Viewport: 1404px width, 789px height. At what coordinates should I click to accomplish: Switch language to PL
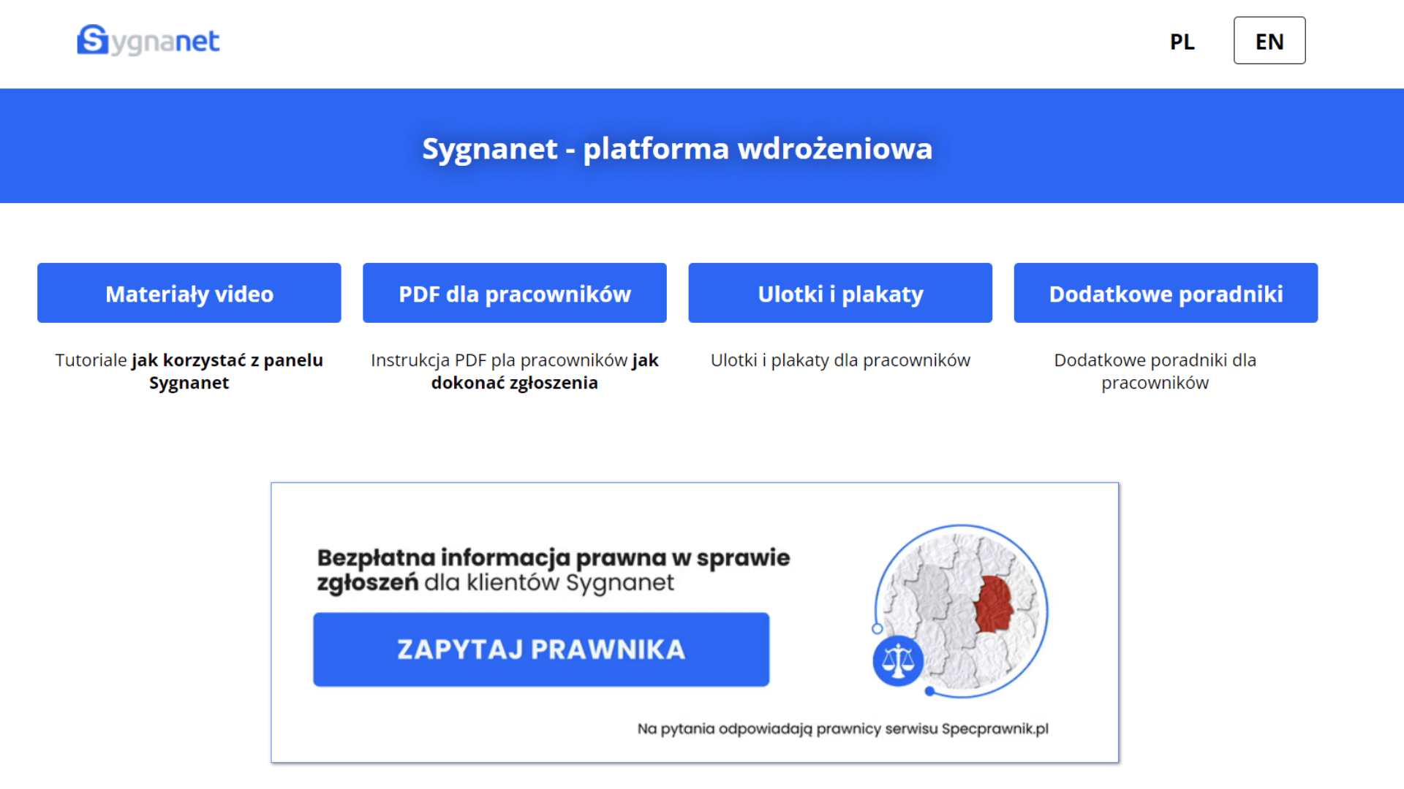pos(1182,41)
